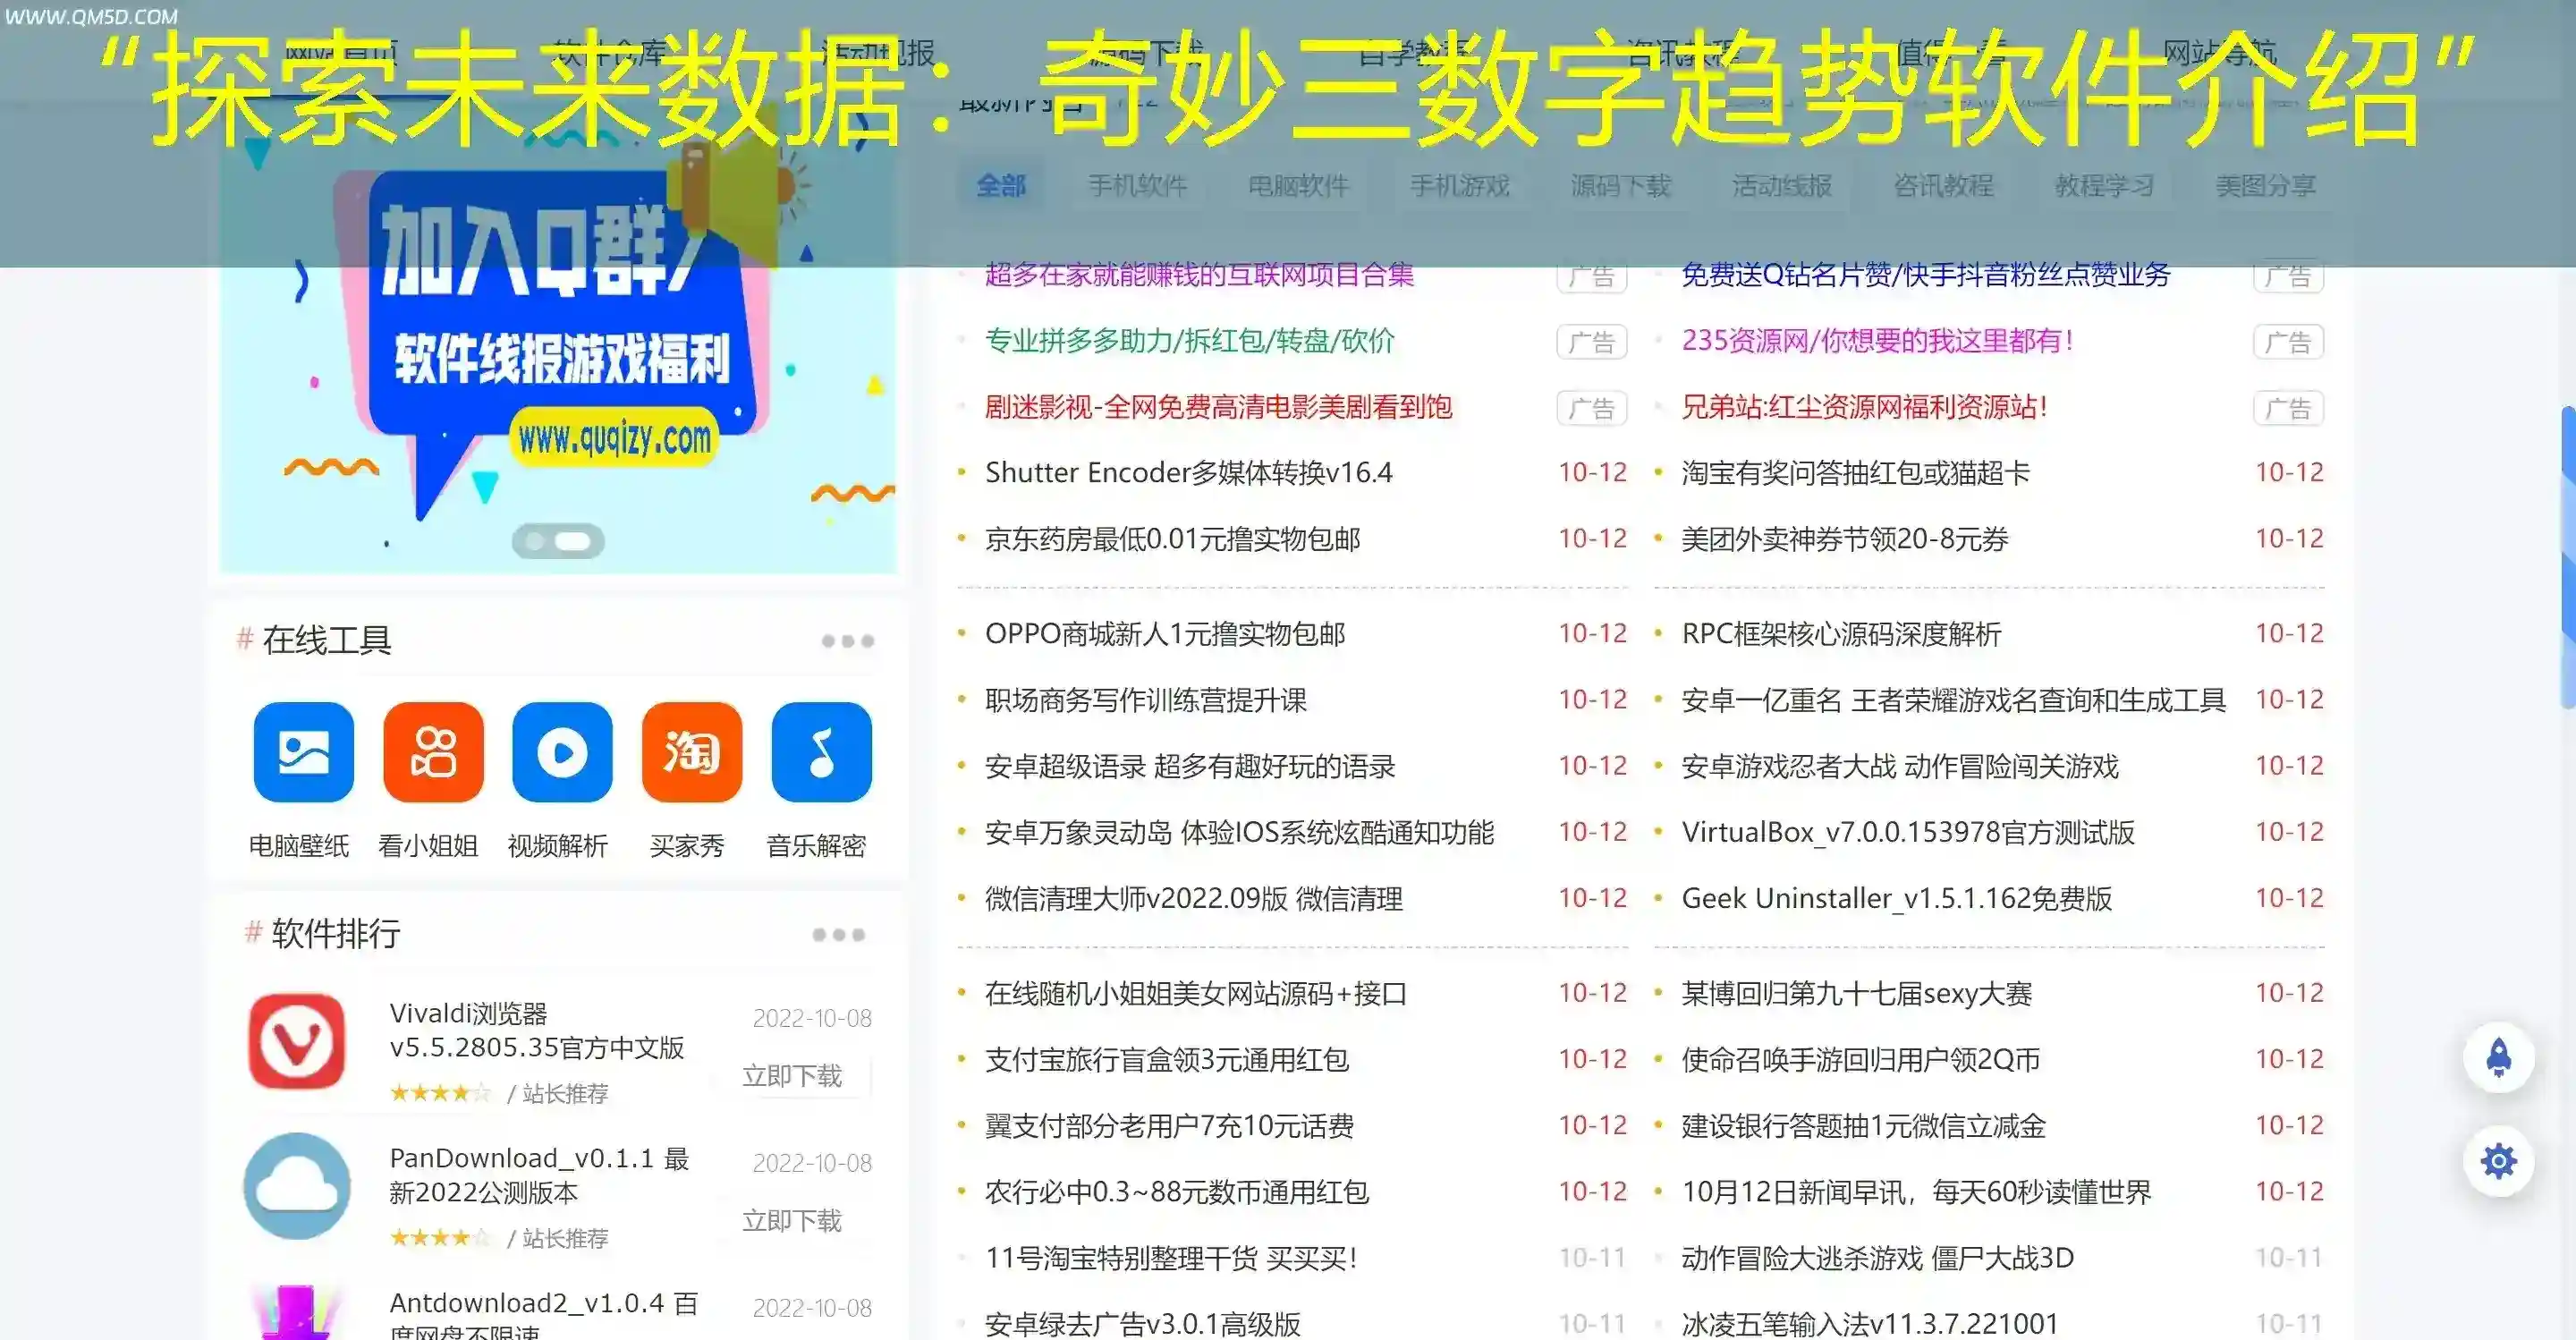
Task: Switch to the 咨讯教程 tab
Action: pyautogui.click(x=1943, y=186)
